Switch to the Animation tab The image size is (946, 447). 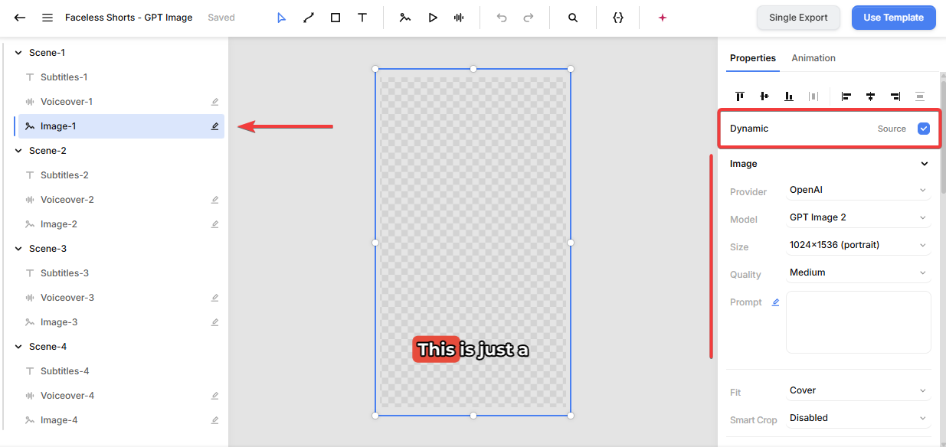click(x=813, y=58)
